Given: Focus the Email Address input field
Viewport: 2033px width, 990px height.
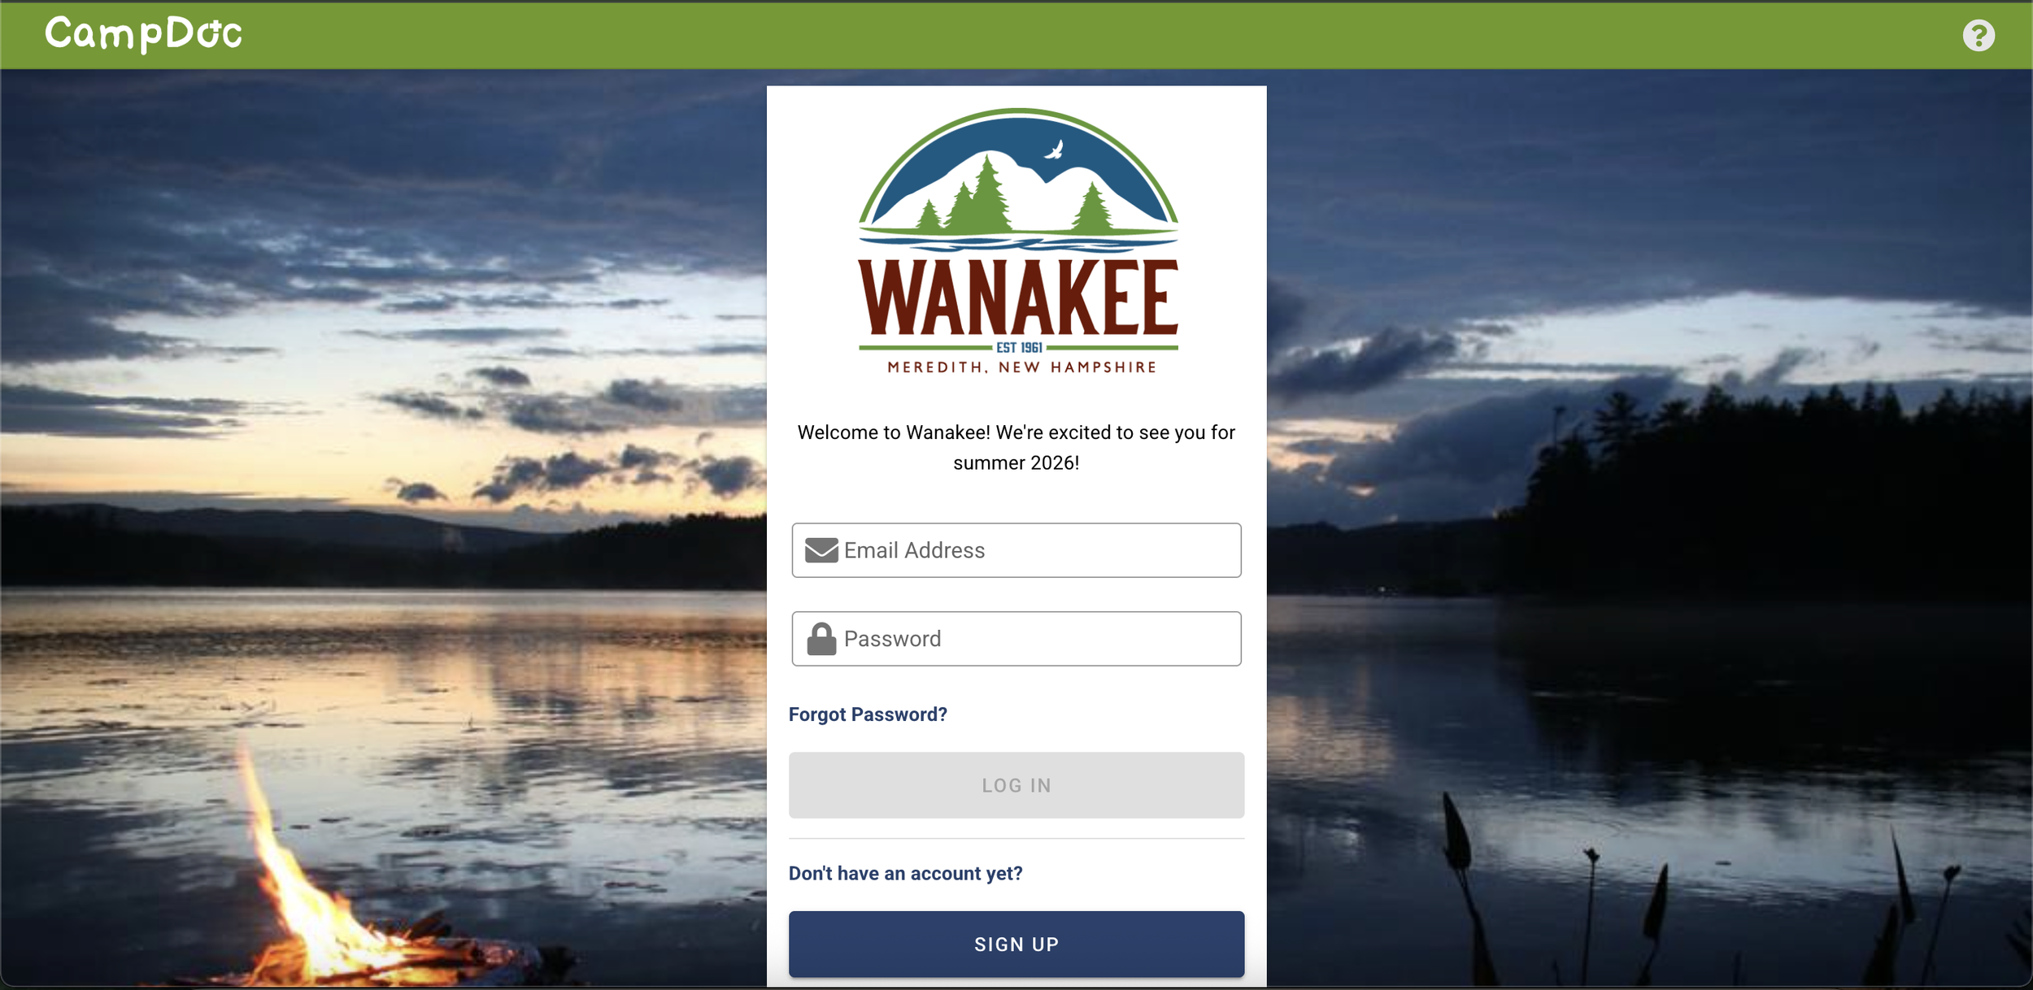Looking at the screenshot, I should (1016, 550).
